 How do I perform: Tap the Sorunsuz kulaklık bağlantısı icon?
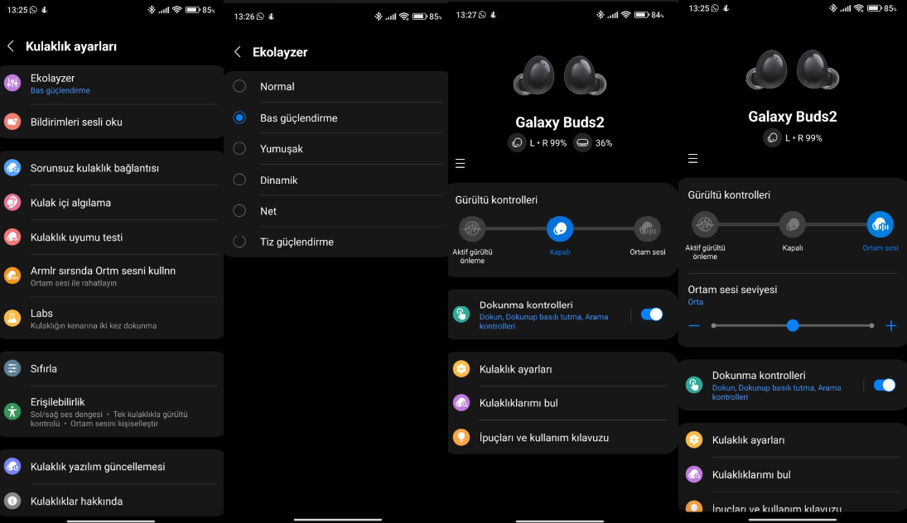(x=12, y=168)
